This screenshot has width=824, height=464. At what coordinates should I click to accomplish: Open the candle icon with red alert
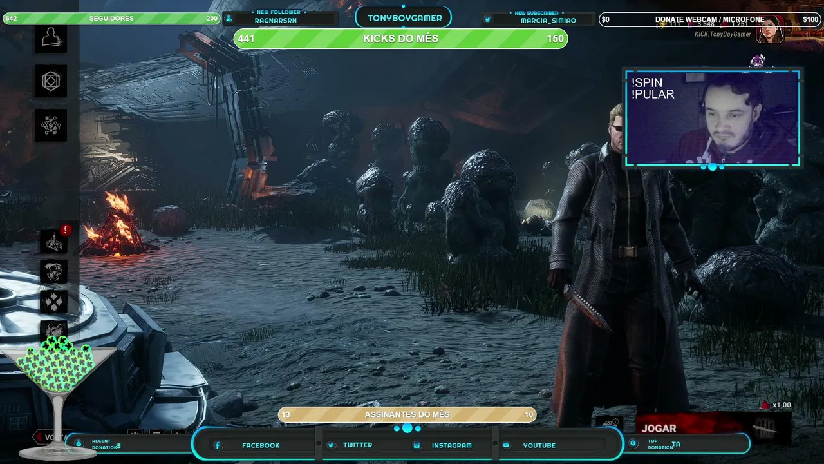point(54,241)
